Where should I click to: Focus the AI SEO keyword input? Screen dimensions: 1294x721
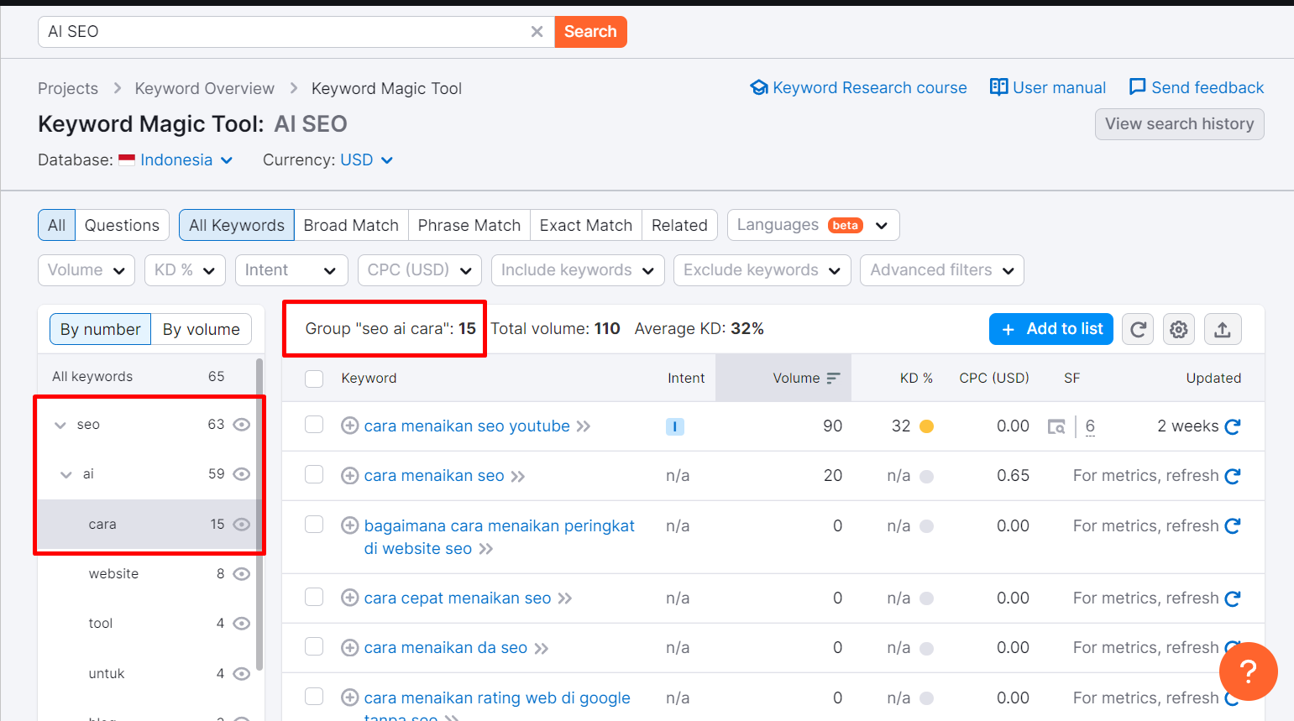click(x=284, y=32)
